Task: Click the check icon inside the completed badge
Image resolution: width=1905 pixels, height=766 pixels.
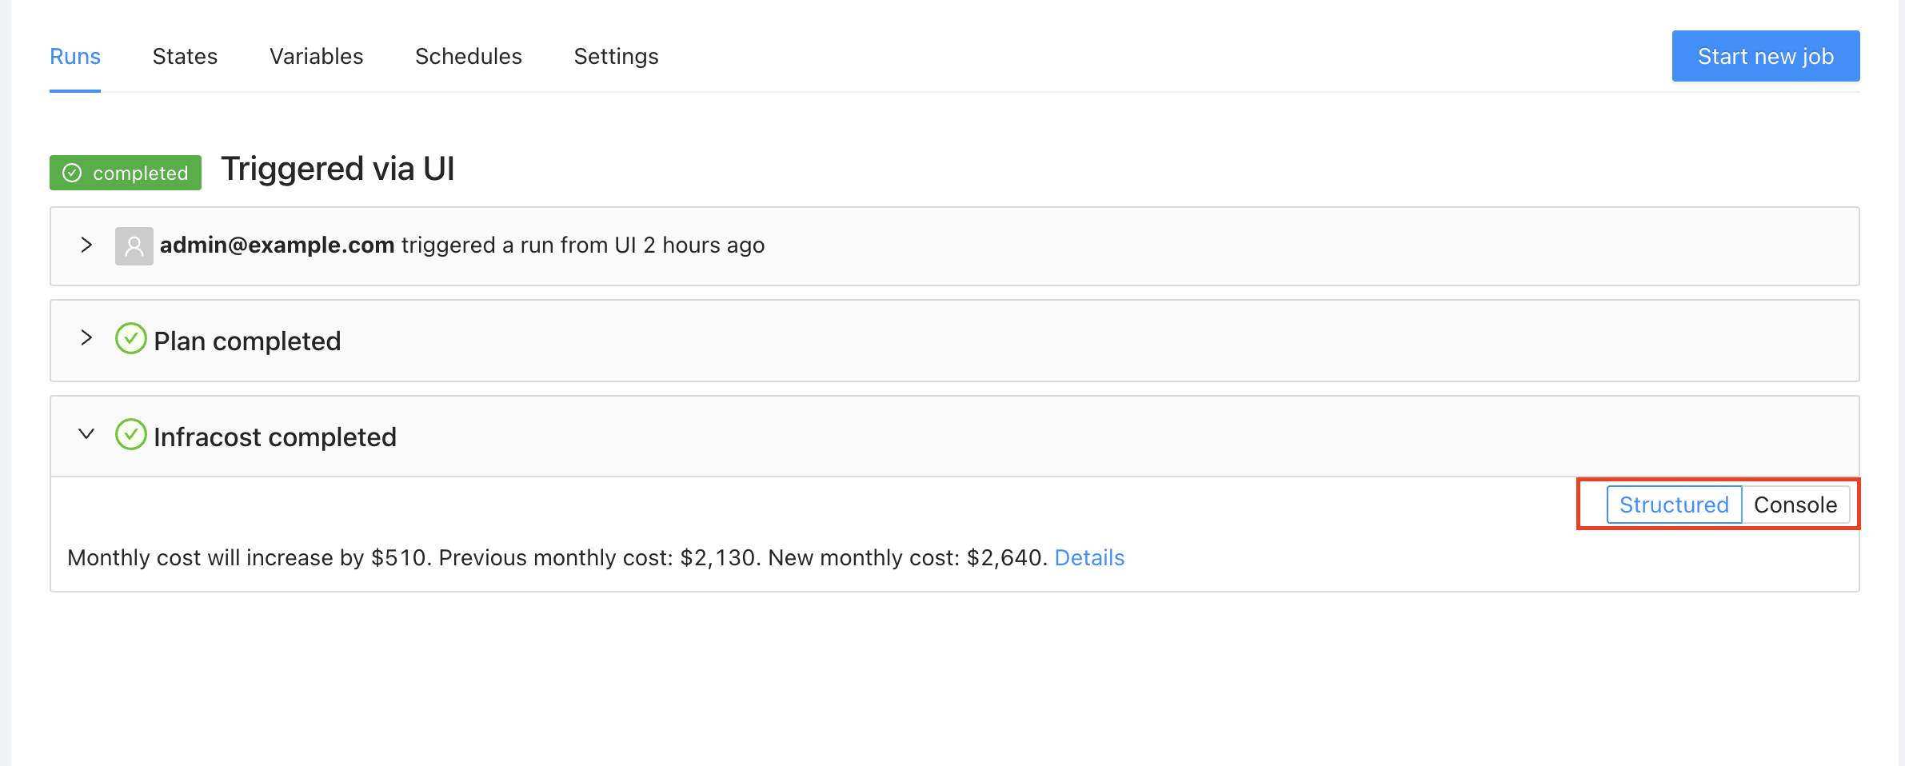Action: (72, 173)
